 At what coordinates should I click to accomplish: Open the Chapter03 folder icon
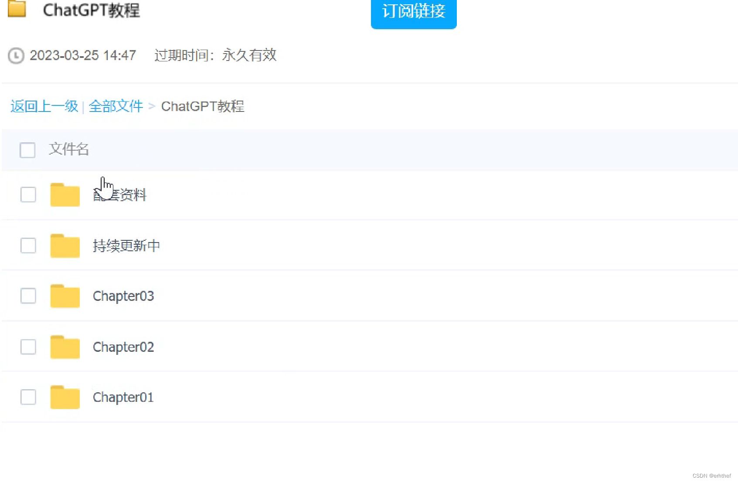[64, 296]
